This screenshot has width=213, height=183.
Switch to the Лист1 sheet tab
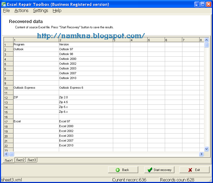9,160
